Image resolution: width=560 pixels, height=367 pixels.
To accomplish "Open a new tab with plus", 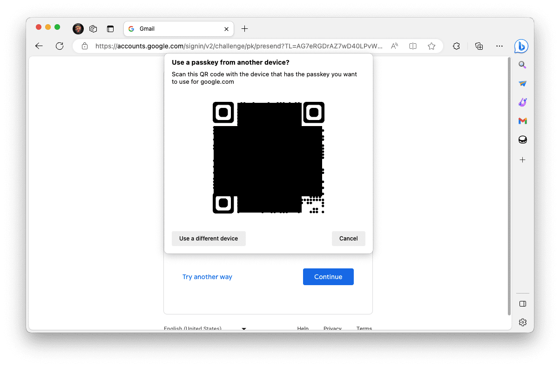I will click(x=244, y=29).
